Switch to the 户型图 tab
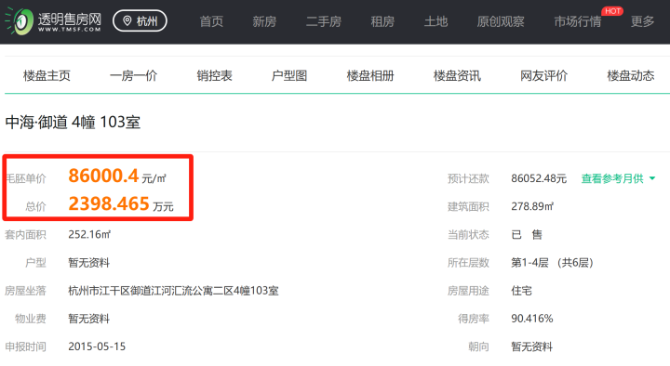The height and width of the screenshot is (366, 670). [x=289, y=76]
